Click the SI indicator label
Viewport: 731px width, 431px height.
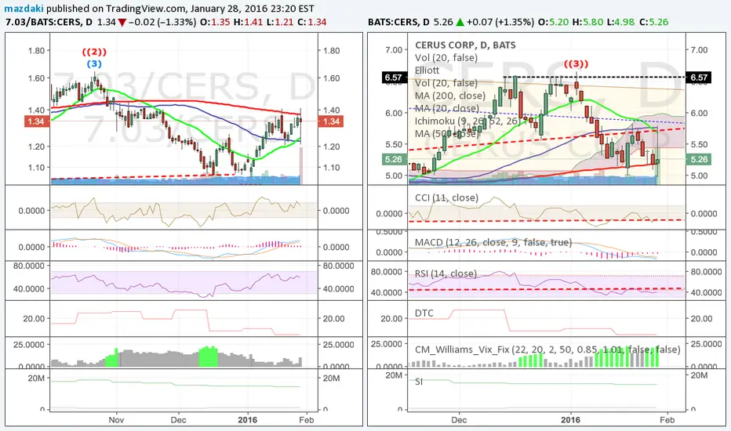point(419,382)
